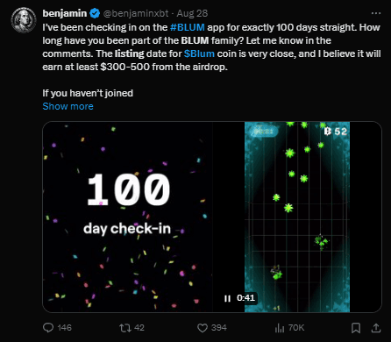Click the repost arrows icon

pos(125,328)
